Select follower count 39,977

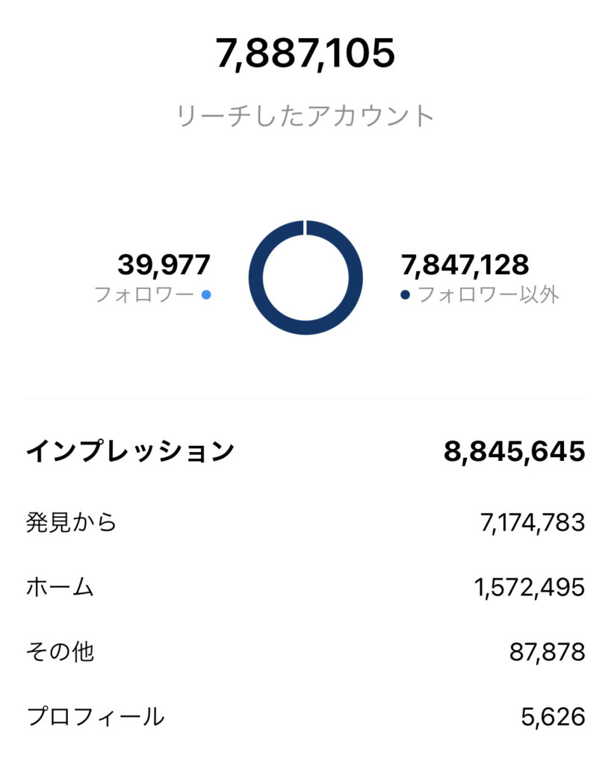(x=164, y=265)
